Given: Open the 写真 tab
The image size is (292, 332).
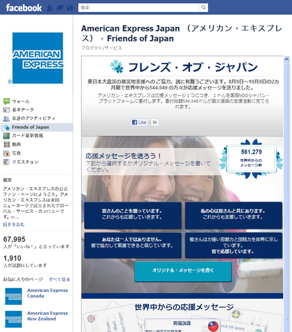Looking at the screenshot, I should point(16,153).
